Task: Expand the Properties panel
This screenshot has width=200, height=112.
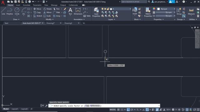Action: tap(159, 19)
